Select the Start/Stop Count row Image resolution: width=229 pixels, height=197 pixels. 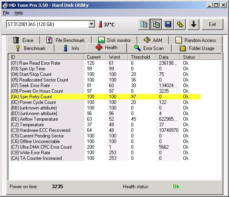(105, 74)
